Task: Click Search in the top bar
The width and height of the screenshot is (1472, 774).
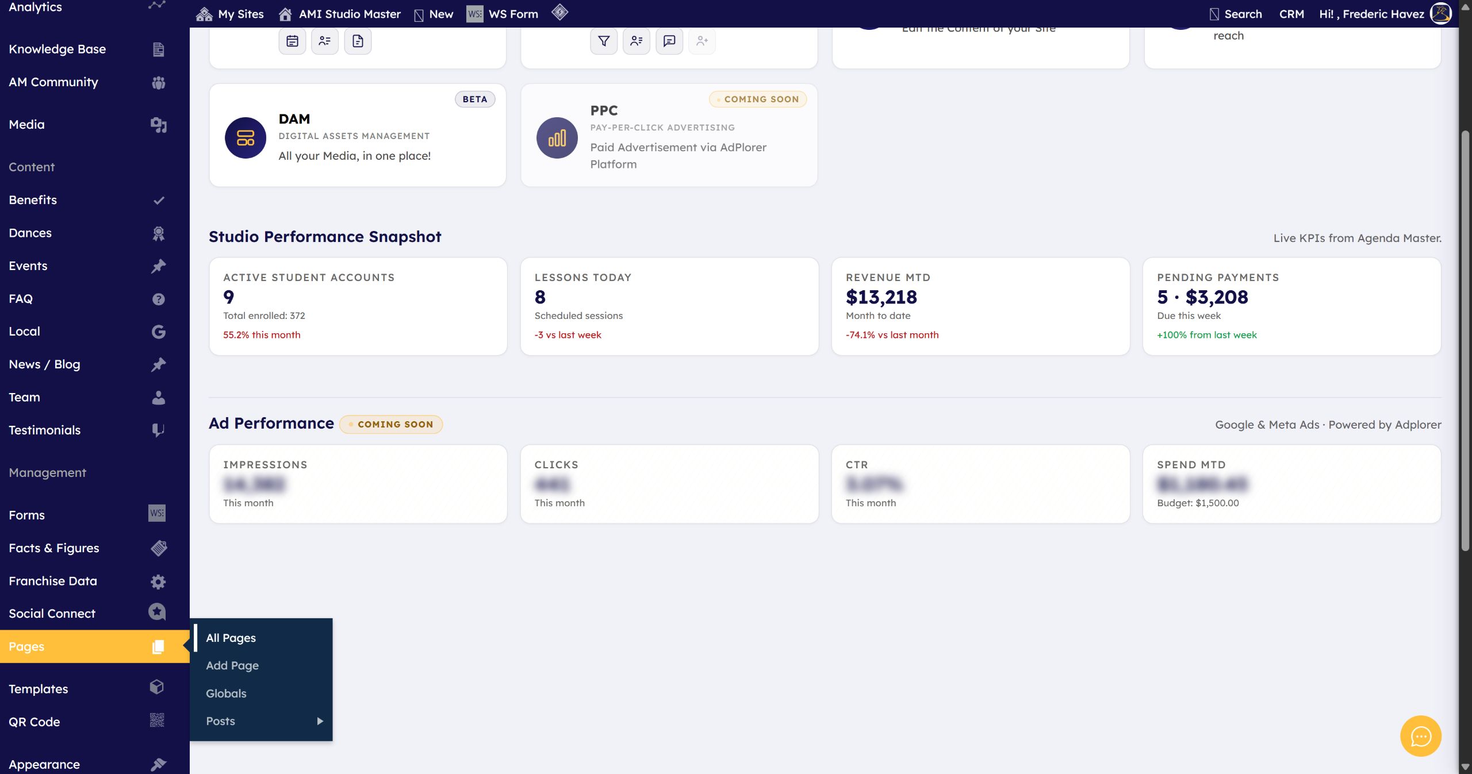Action: coord(1235,14)
